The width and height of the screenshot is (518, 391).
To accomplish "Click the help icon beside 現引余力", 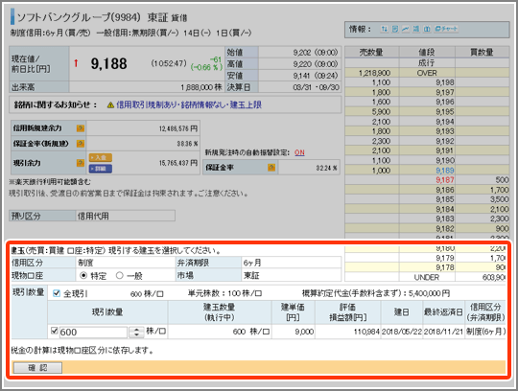I will click(81, 163).
